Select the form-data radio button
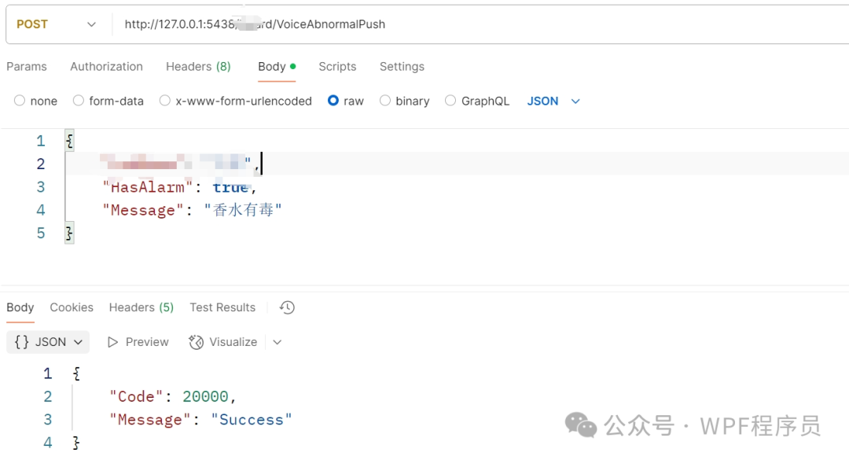The height and width of the screenshot is (460, 849). pyautogui.click(x=79, y=101)
